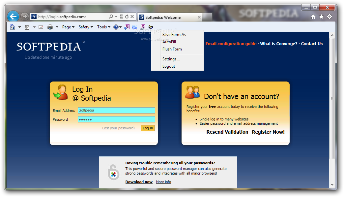Open the Page menu
This screenshot has height=197, width=344.
68,27
